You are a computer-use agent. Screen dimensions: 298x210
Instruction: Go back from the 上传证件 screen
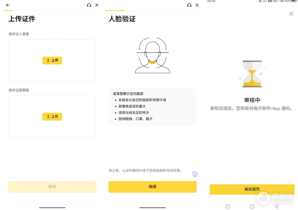click(8, 5)
